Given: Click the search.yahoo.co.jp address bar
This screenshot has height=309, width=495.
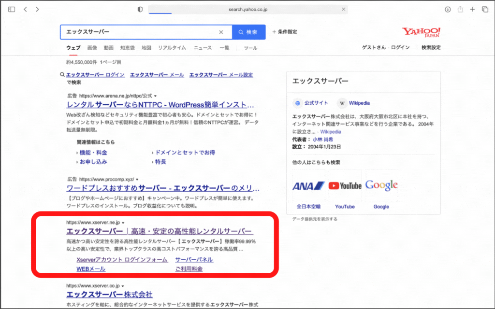Looking at the screenshot, I should point(248,10).
